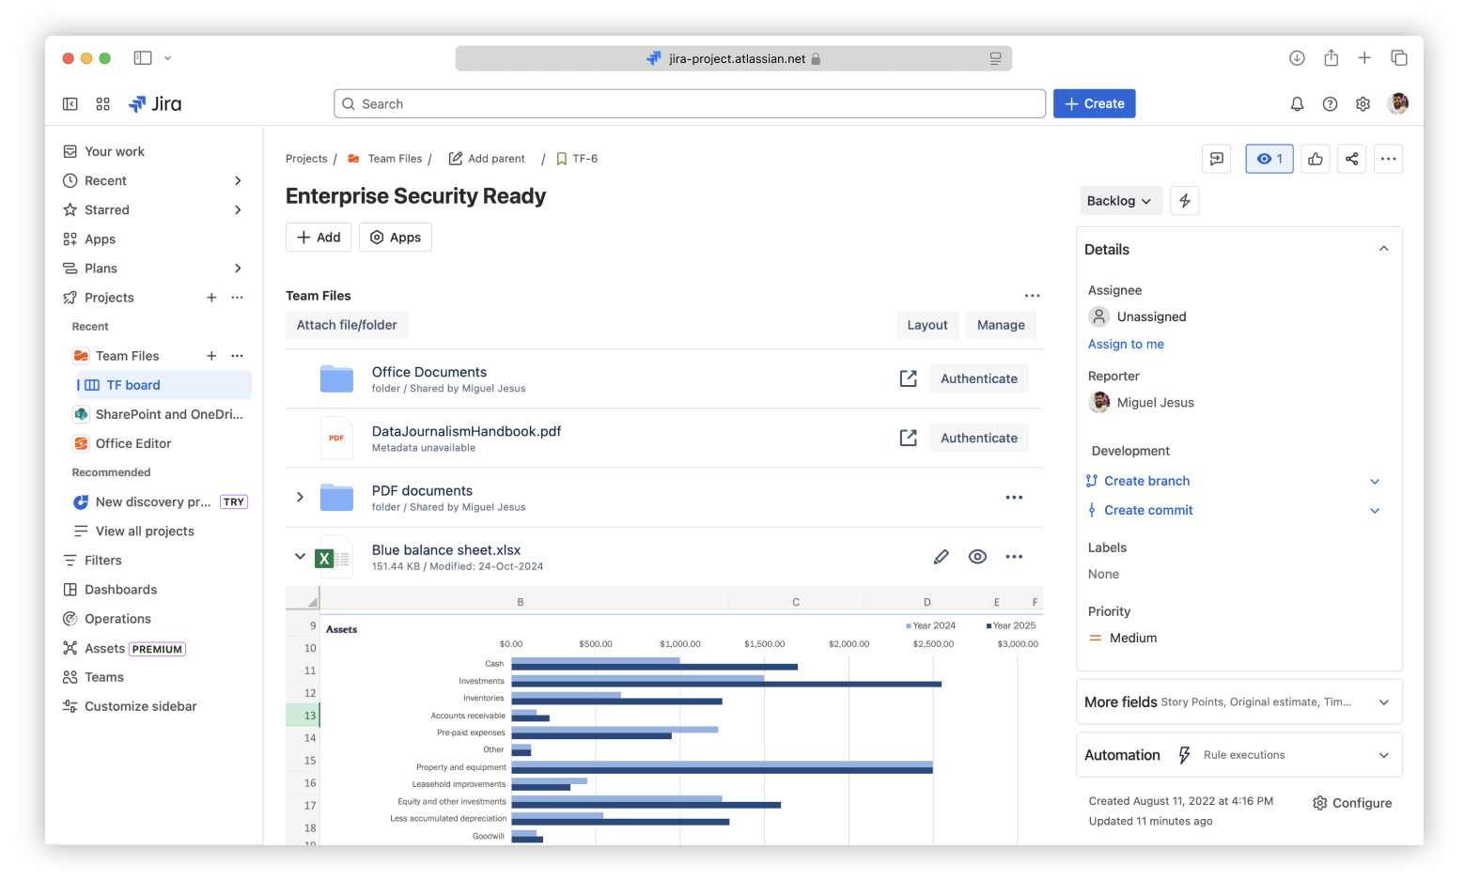
Task: Expand Create commit options chevron
Action: (1375, 511)
